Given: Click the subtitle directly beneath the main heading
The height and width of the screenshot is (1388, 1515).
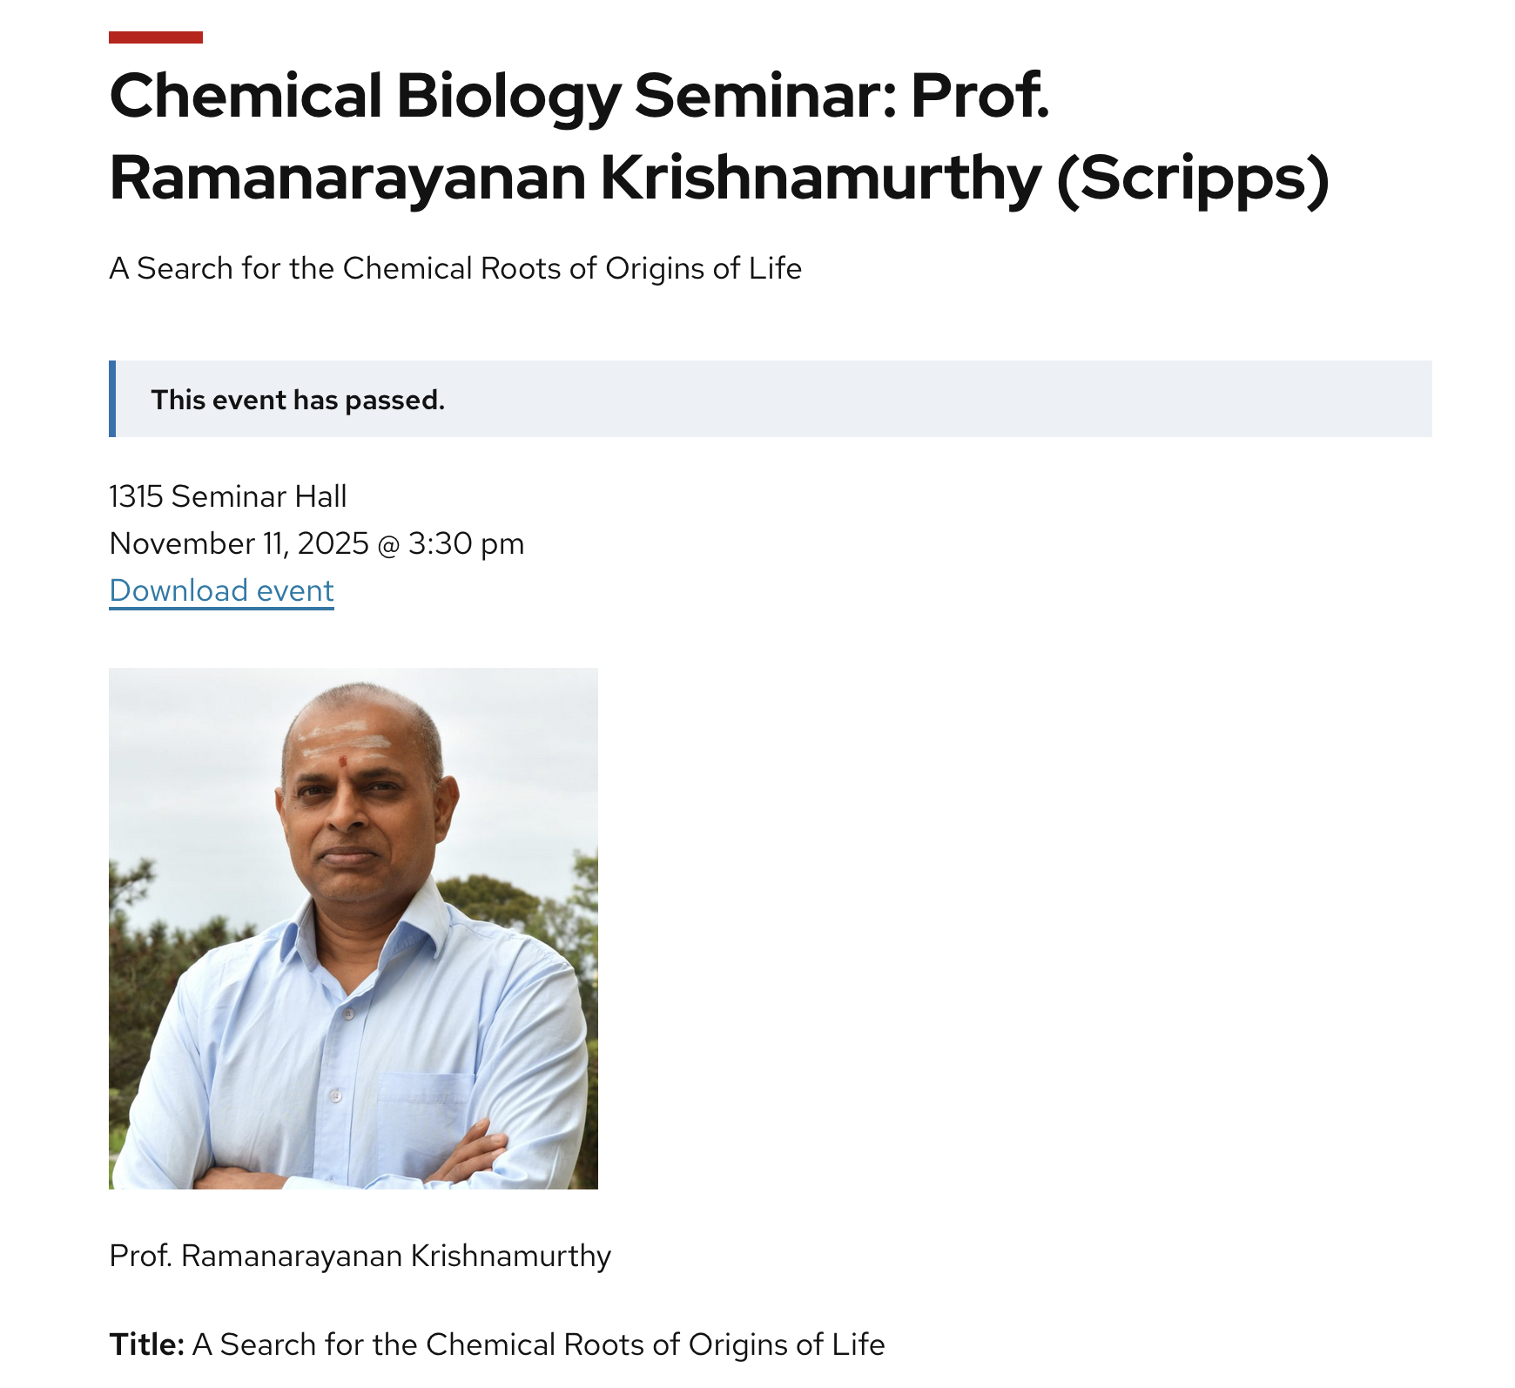Looking at the screenshot, I should (x=454, y=268).
